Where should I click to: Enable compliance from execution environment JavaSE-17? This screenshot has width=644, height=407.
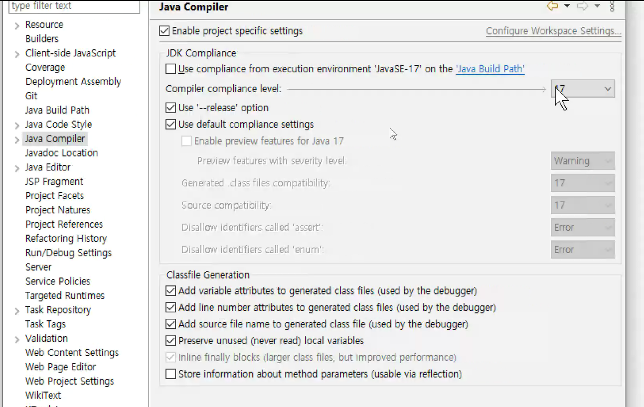(171, 69)
